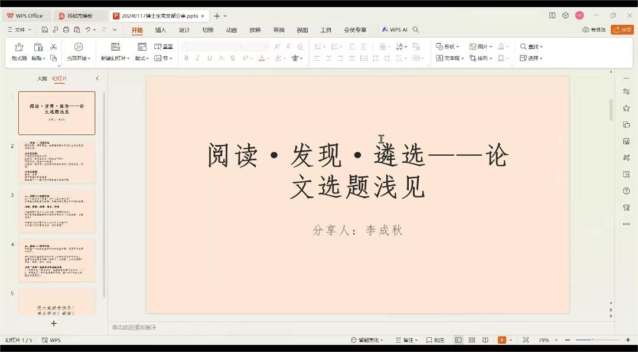Click the Print icon in quick access bar
The image size is (638, 352).
pos(66,29)
